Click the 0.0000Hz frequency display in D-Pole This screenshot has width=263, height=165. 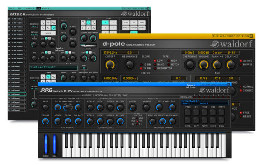click(130, 78)
